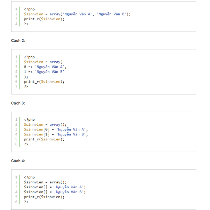Click the $sinhvien[] = 'Nguyễn văn A' line
This screenshot has height=210, width=210.
[55, 187]
